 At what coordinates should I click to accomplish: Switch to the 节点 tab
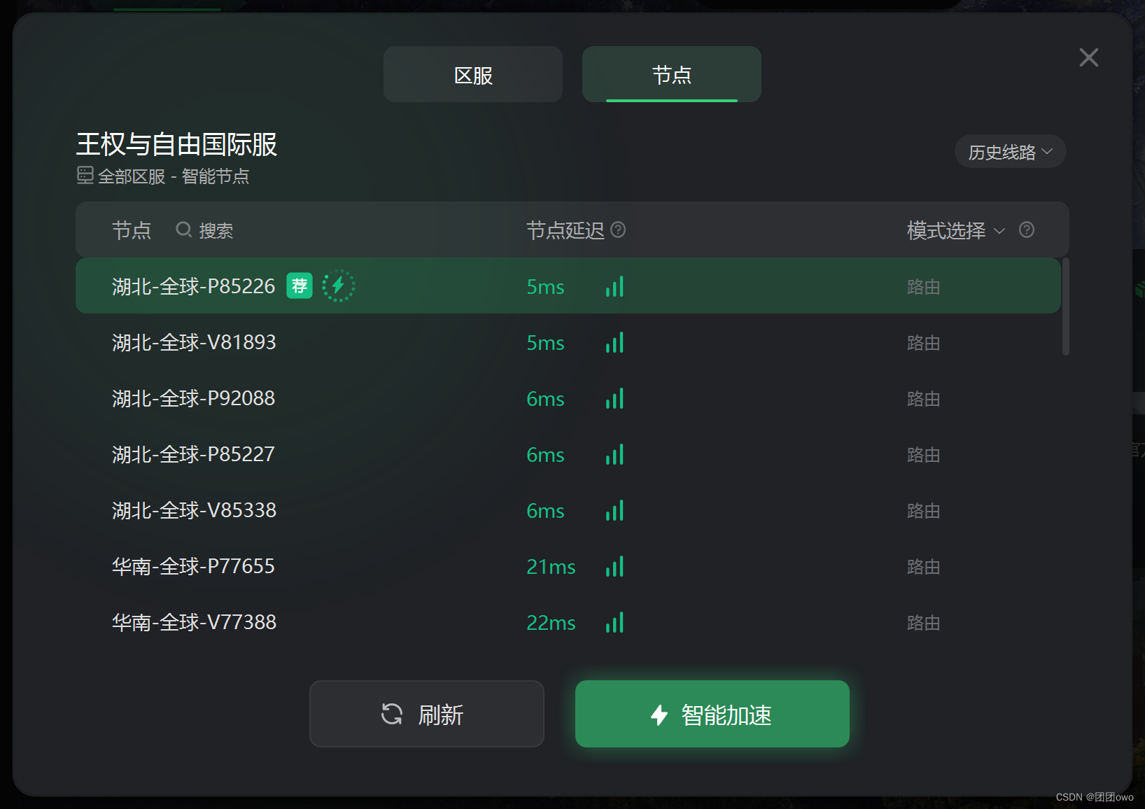click(670, 74)
